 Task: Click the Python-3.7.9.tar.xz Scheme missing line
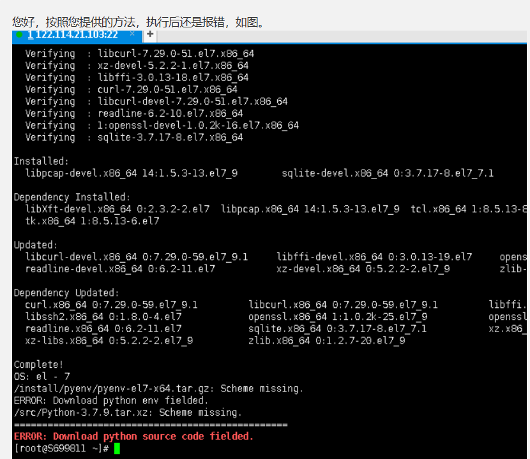128,412
